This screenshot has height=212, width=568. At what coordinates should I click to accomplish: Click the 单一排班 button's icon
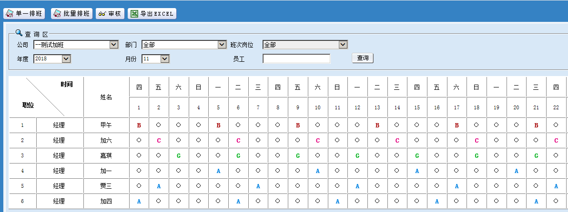(10, 14)
